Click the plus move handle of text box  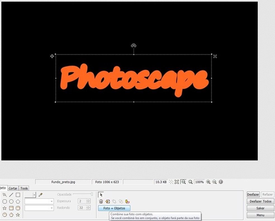(x=52, y=56)
